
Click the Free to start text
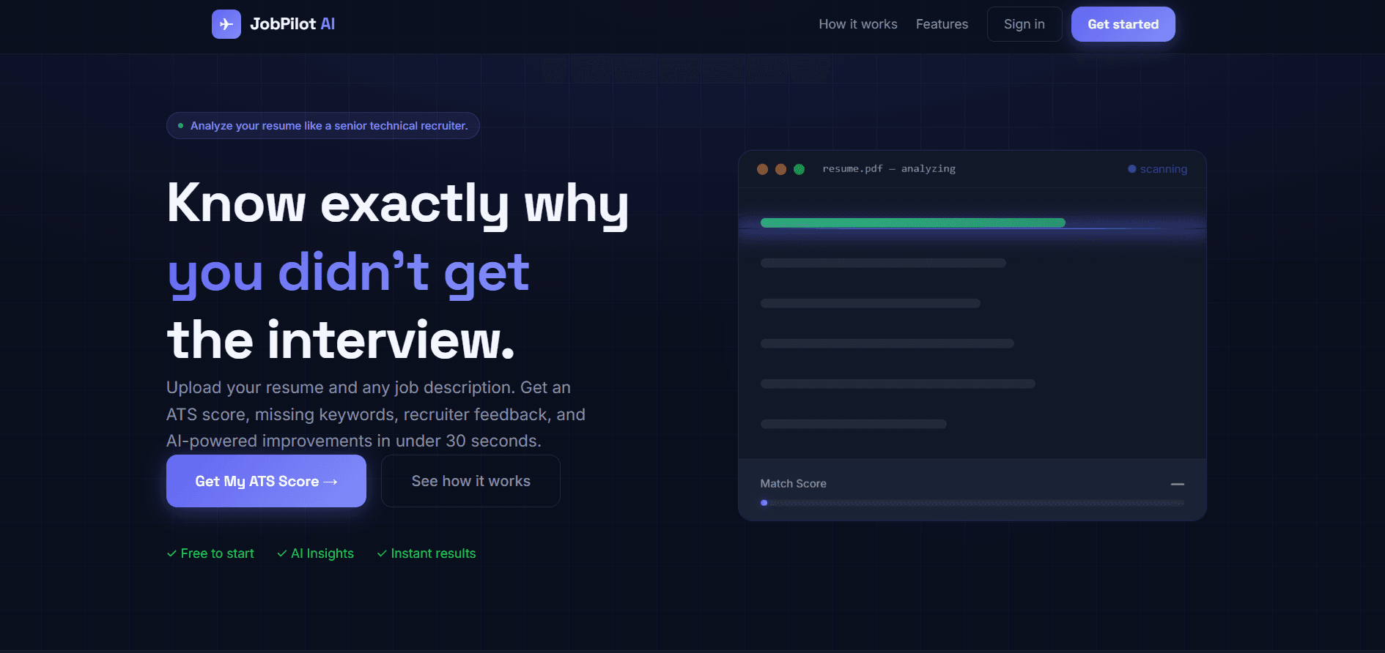pos(218,553)
